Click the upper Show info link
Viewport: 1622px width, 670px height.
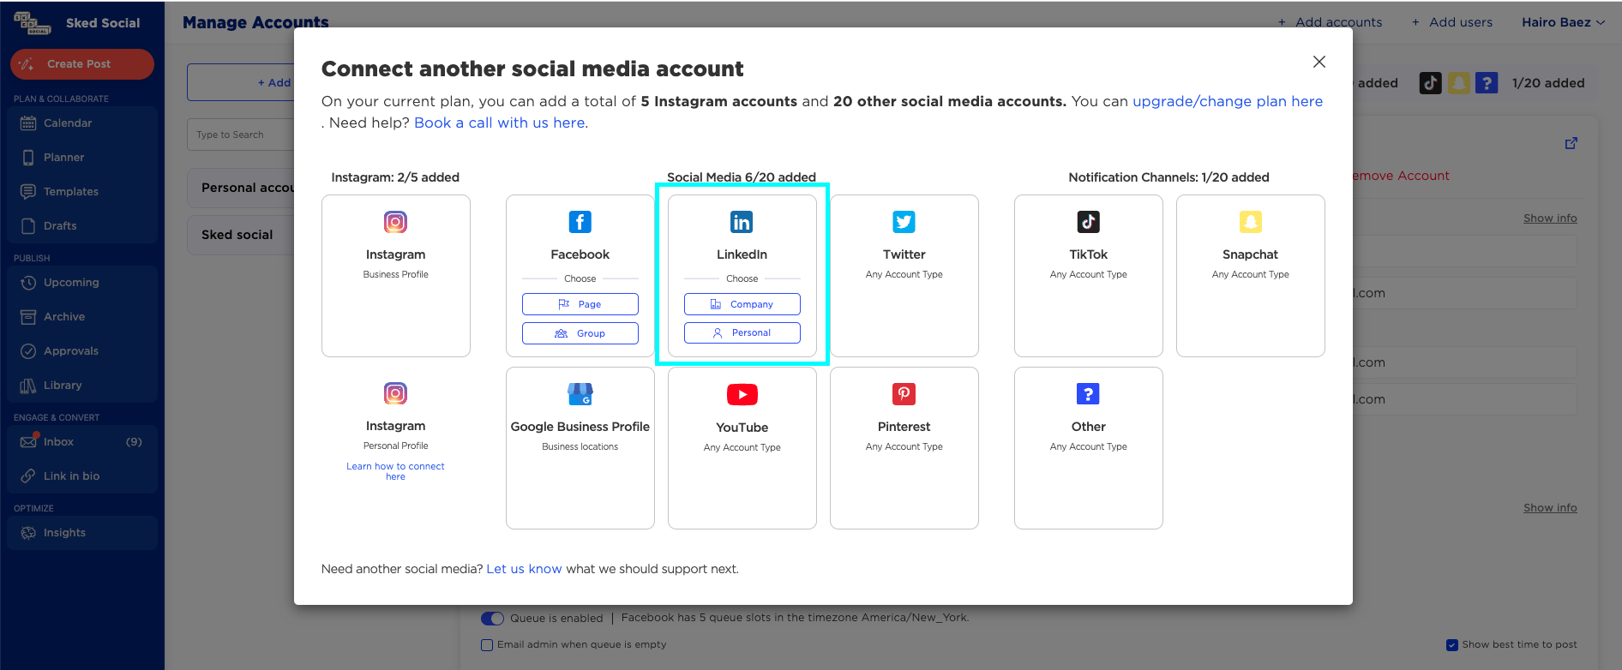pyautogui.click(x=1550, y=218)
